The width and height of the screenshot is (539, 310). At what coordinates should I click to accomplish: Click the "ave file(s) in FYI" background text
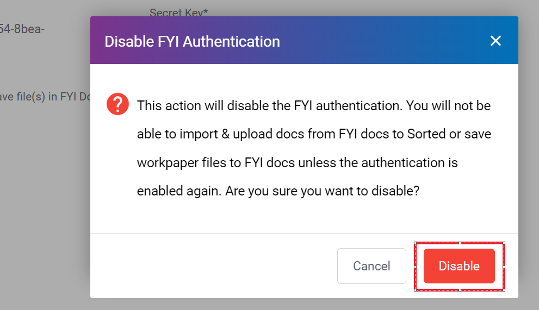pos(44,97)
